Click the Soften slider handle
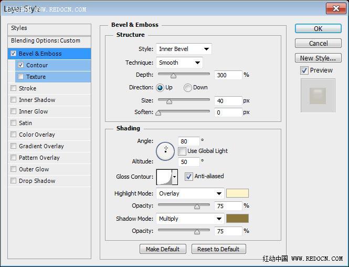Screen dimensions: 349x267 [158, 113]
